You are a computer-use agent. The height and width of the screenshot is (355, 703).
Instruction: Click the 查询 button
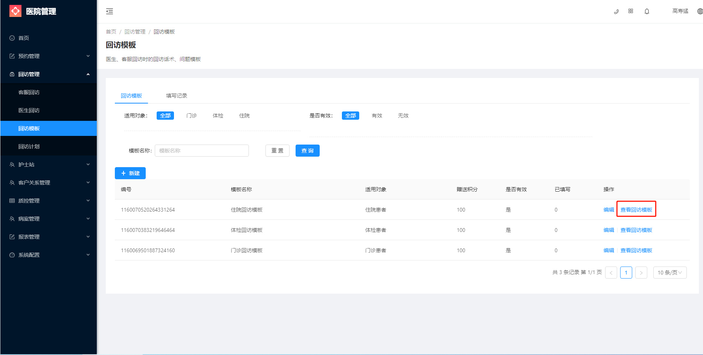[308, 151]
